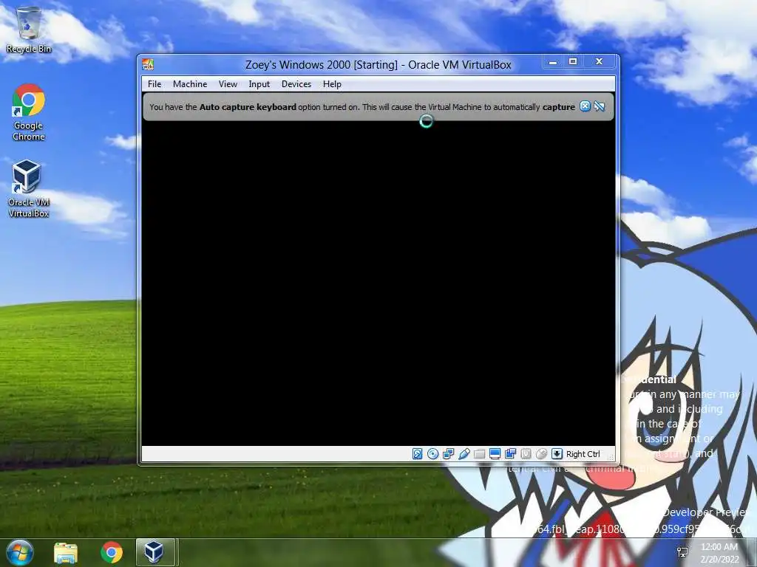Image resolution: width=757 pixels, height=567 pixels.
Task: Maximize the VirtualBox VM window
Action: [573, 62]
